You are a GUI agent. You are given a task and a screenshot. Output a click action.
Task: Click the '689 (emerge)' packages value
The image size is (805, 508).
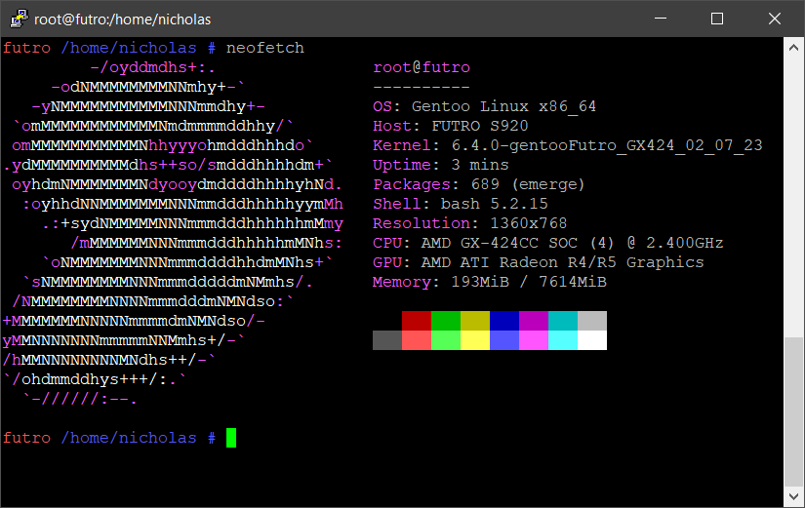click(x=528, y=184)
